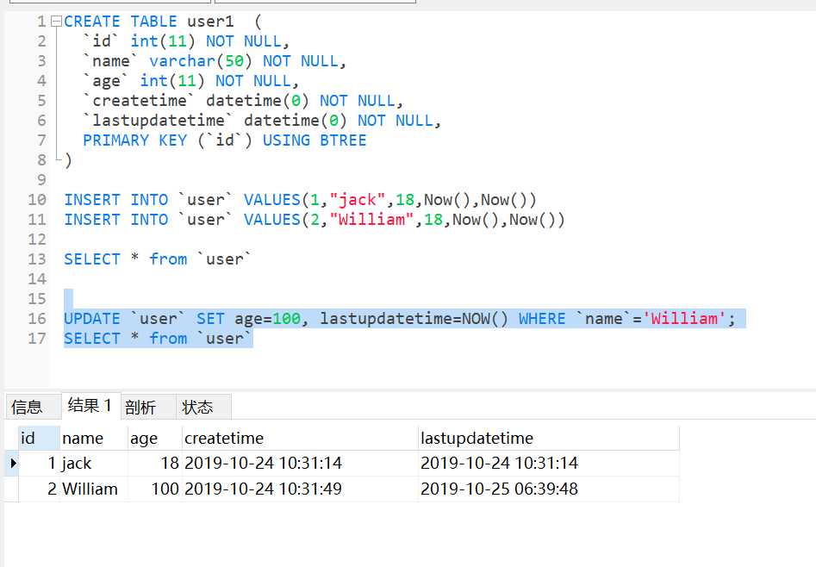Image resolution: width=816 pixels, height=567 pixels.
Task: Click SELECT keyword on line 17
Action: click(92, 339)
